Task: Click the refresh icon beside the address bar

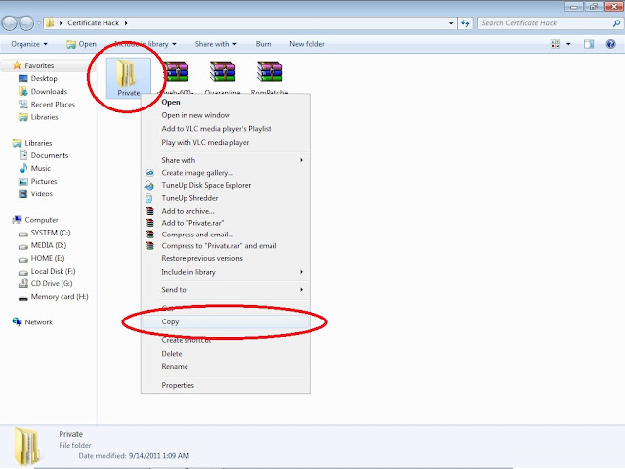Action: (465, 23)
